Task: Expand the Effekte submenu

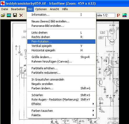Action: 61,104
